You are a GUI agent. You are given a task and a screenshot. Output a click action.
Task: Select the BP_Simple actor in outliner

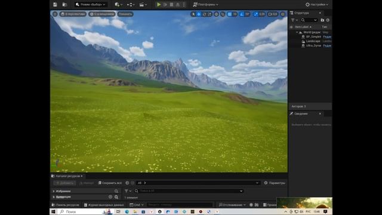point(313,36)
